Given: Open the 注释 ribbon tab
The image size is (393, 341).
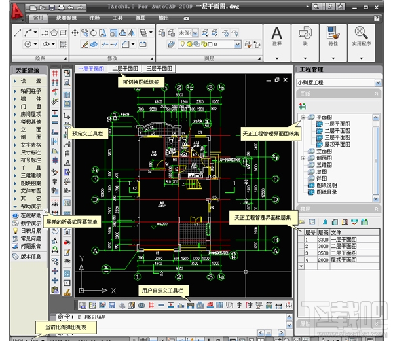Looking at the screenshot, I should point(94,18).
